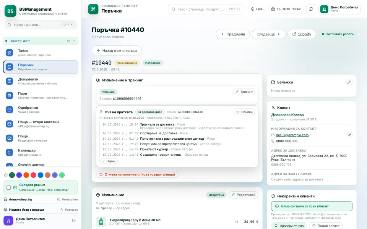367x229 pixels.
Task: Select the Поръчки menu item
Action: click(x=41, y=67)
